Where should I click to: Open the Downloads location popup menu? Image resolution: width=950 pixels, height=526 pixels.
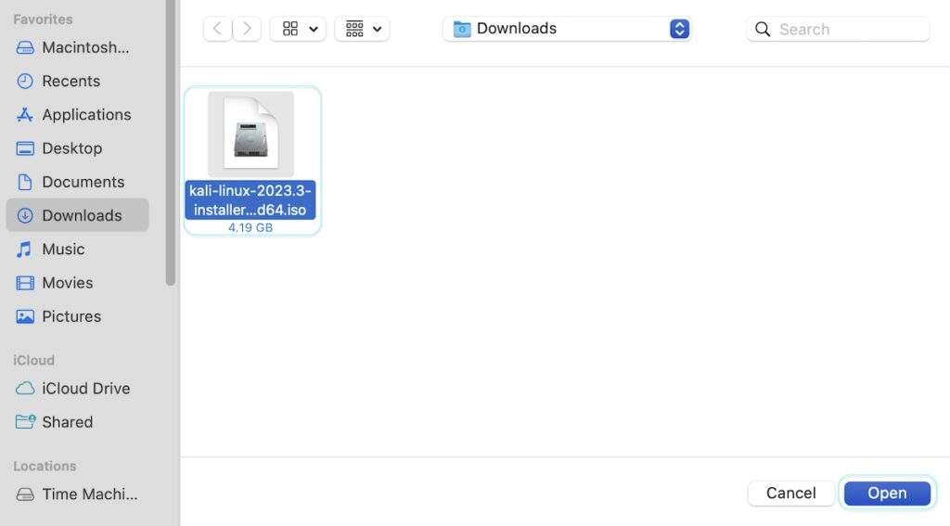[x=567, y=29]
